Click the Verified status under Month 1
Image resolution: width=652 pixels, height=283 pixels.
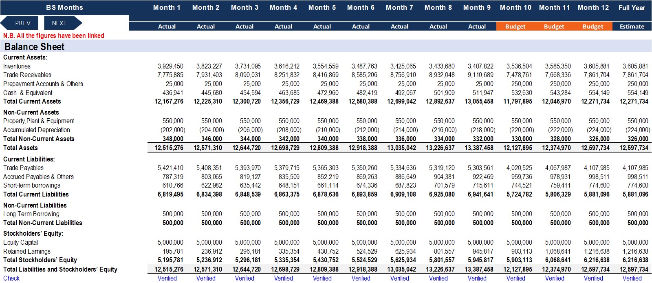pos(167,278)
